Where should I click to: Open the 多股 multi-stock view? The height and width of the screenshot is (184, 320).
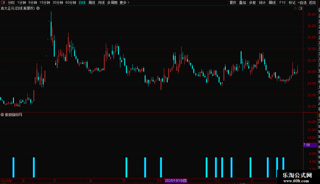pos(252,3)
